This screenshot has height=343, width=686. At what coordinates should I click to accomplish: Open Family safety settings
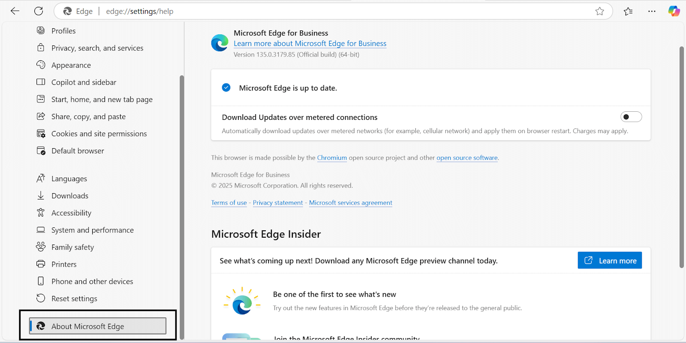click(72, 247)
